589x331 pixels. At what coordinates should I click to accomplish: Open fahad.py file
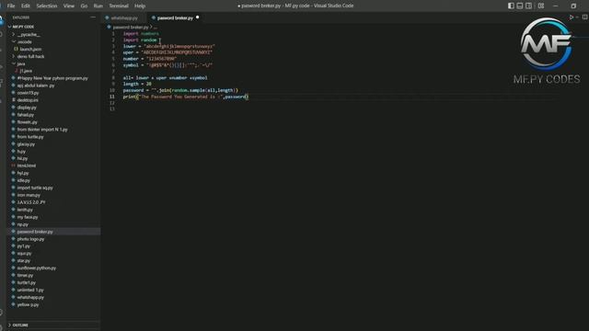pyautogui.click(x=25, y=115)
